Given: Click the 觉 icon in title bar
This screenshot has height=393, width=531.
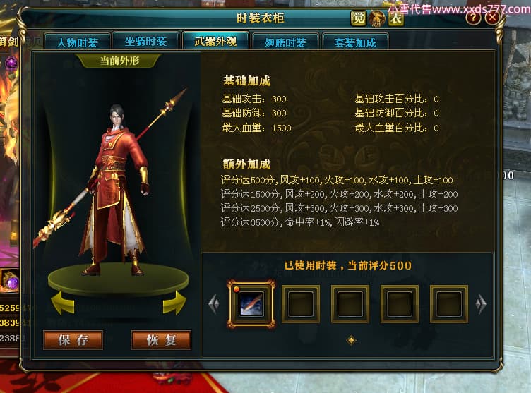Looking at the screenshot, I should tap(358, 18).
